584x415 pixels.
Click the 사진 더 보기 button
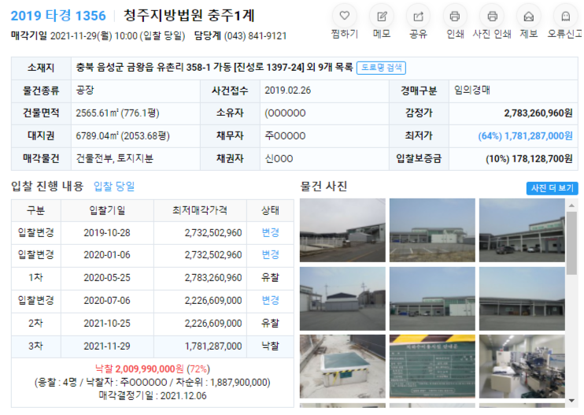coord(552,188)
